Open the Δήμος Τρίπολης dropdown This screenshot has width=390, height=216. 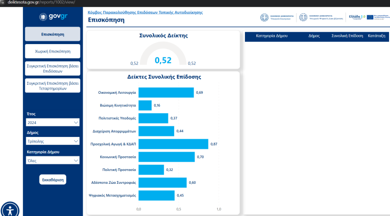pos(52,141)
